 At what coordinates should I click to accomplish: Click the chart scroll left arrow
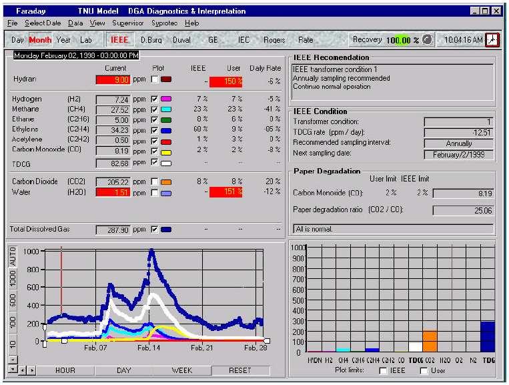coord(23,370)
